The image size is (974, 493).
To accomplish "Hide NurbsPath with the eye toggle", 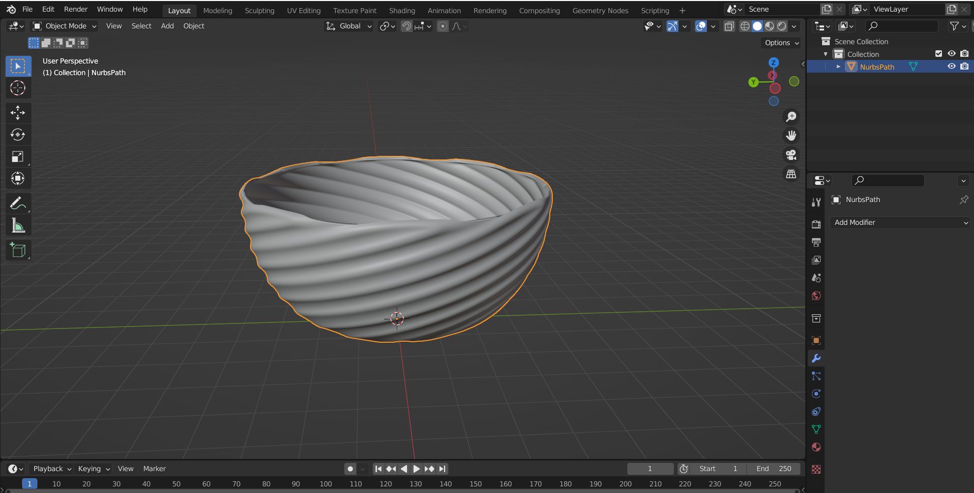I will [x=951, y=67].
